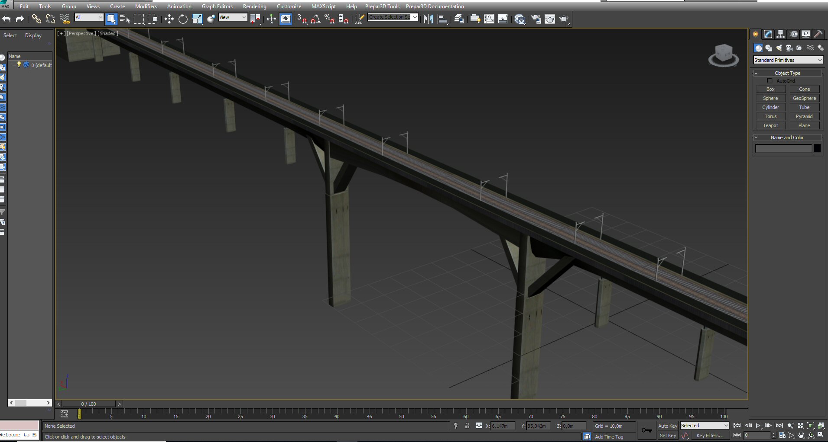Viewport: 828px width, 442px height.
Task: Click the Select and Link chain icon
Action: 36,19
